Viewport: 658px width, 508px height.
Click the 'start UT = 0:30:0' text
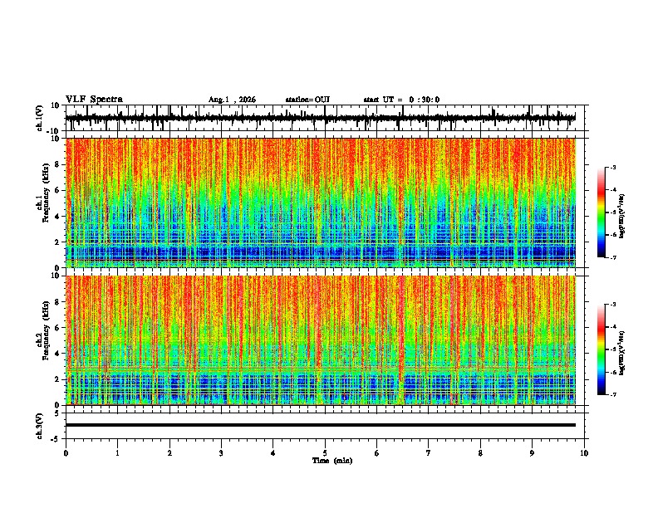coord(401,100)
